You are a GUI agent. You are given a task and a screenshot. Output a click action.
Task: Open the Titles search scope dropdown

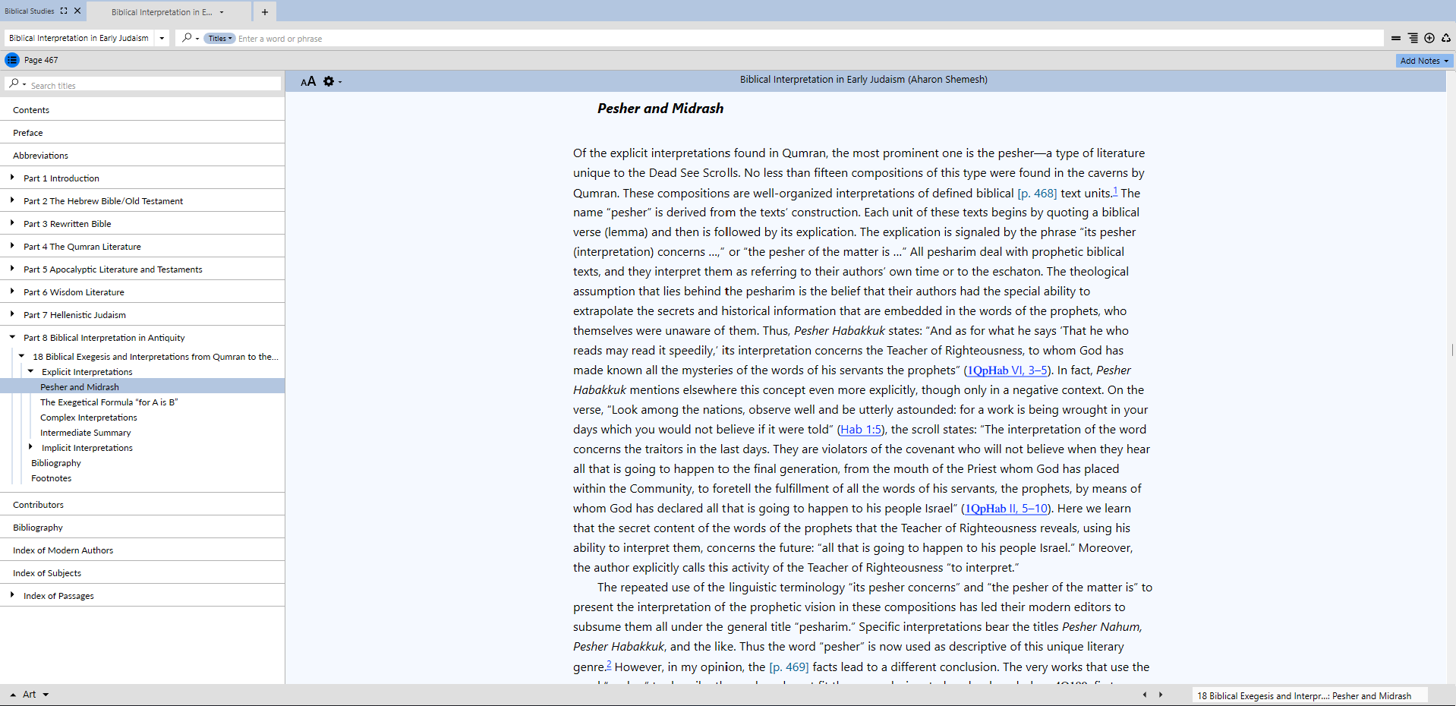pyautogui.click(x=219, y=39)
